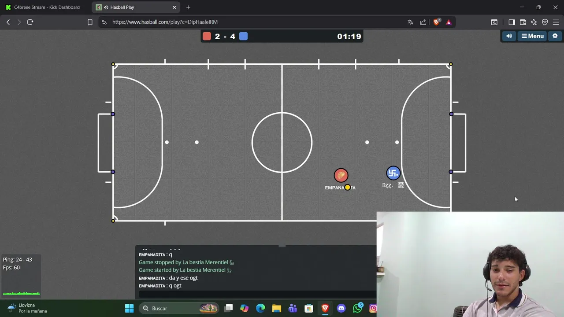Viewport: 564px width, 317px height.
Task: Open Discord from taskbar
Action: (341, 308)
